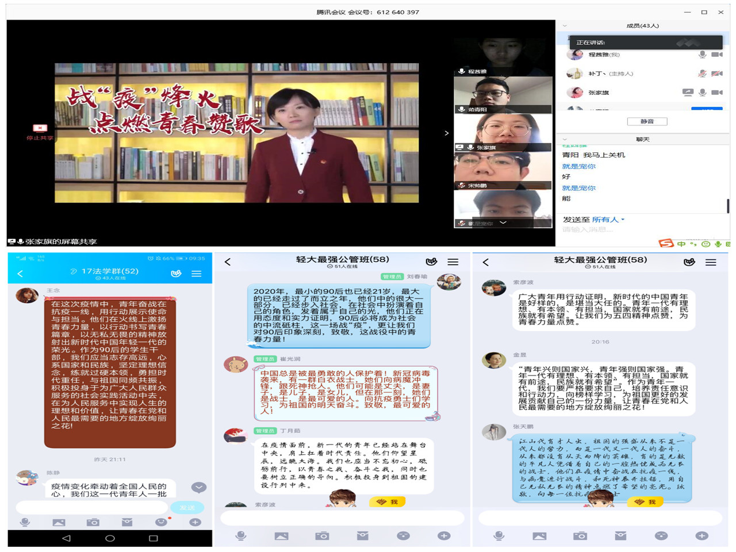The height and width of the screenshot is (552, 736).
Task: Open image gallery icon in 17法学群 toolbar
Action: click(x=59, y=522)
